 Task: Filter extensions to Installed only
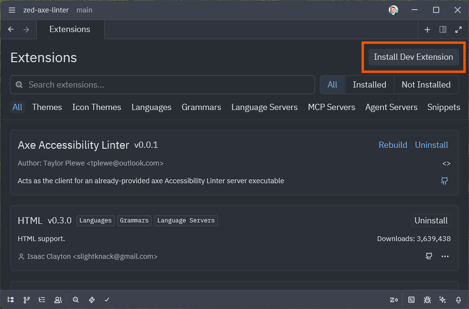pyautogui.click(x=370, y=84)
